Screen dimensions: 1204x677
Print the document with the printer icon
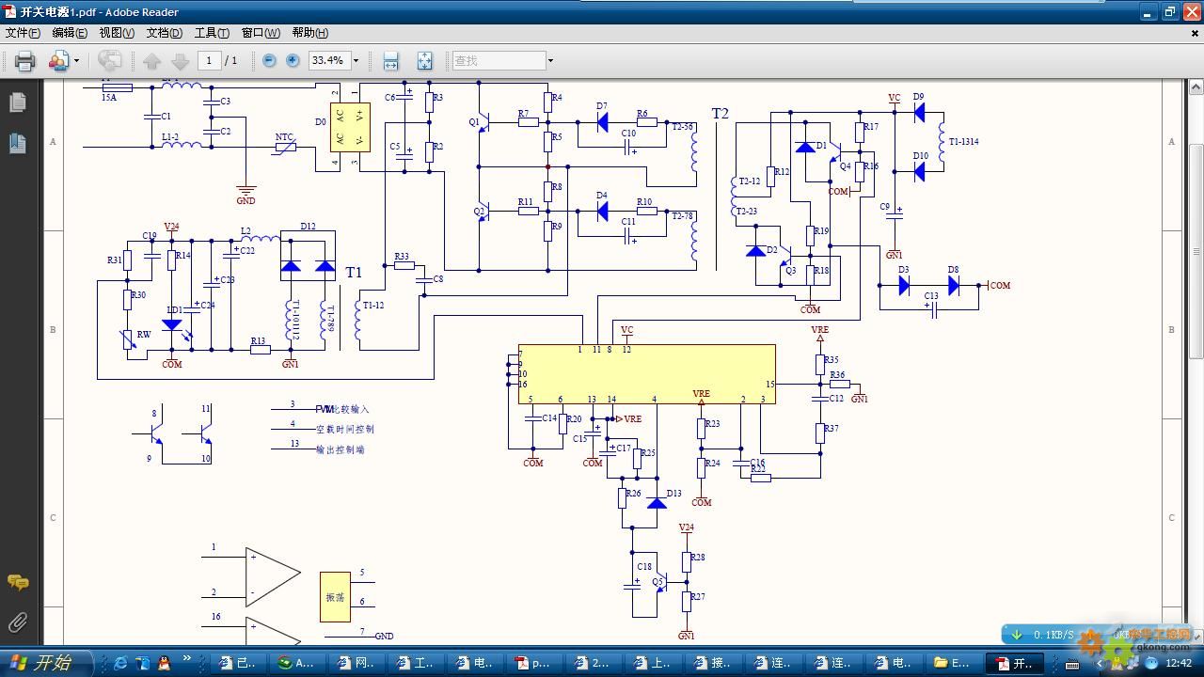pyautogui.click(x=24, y=61)
